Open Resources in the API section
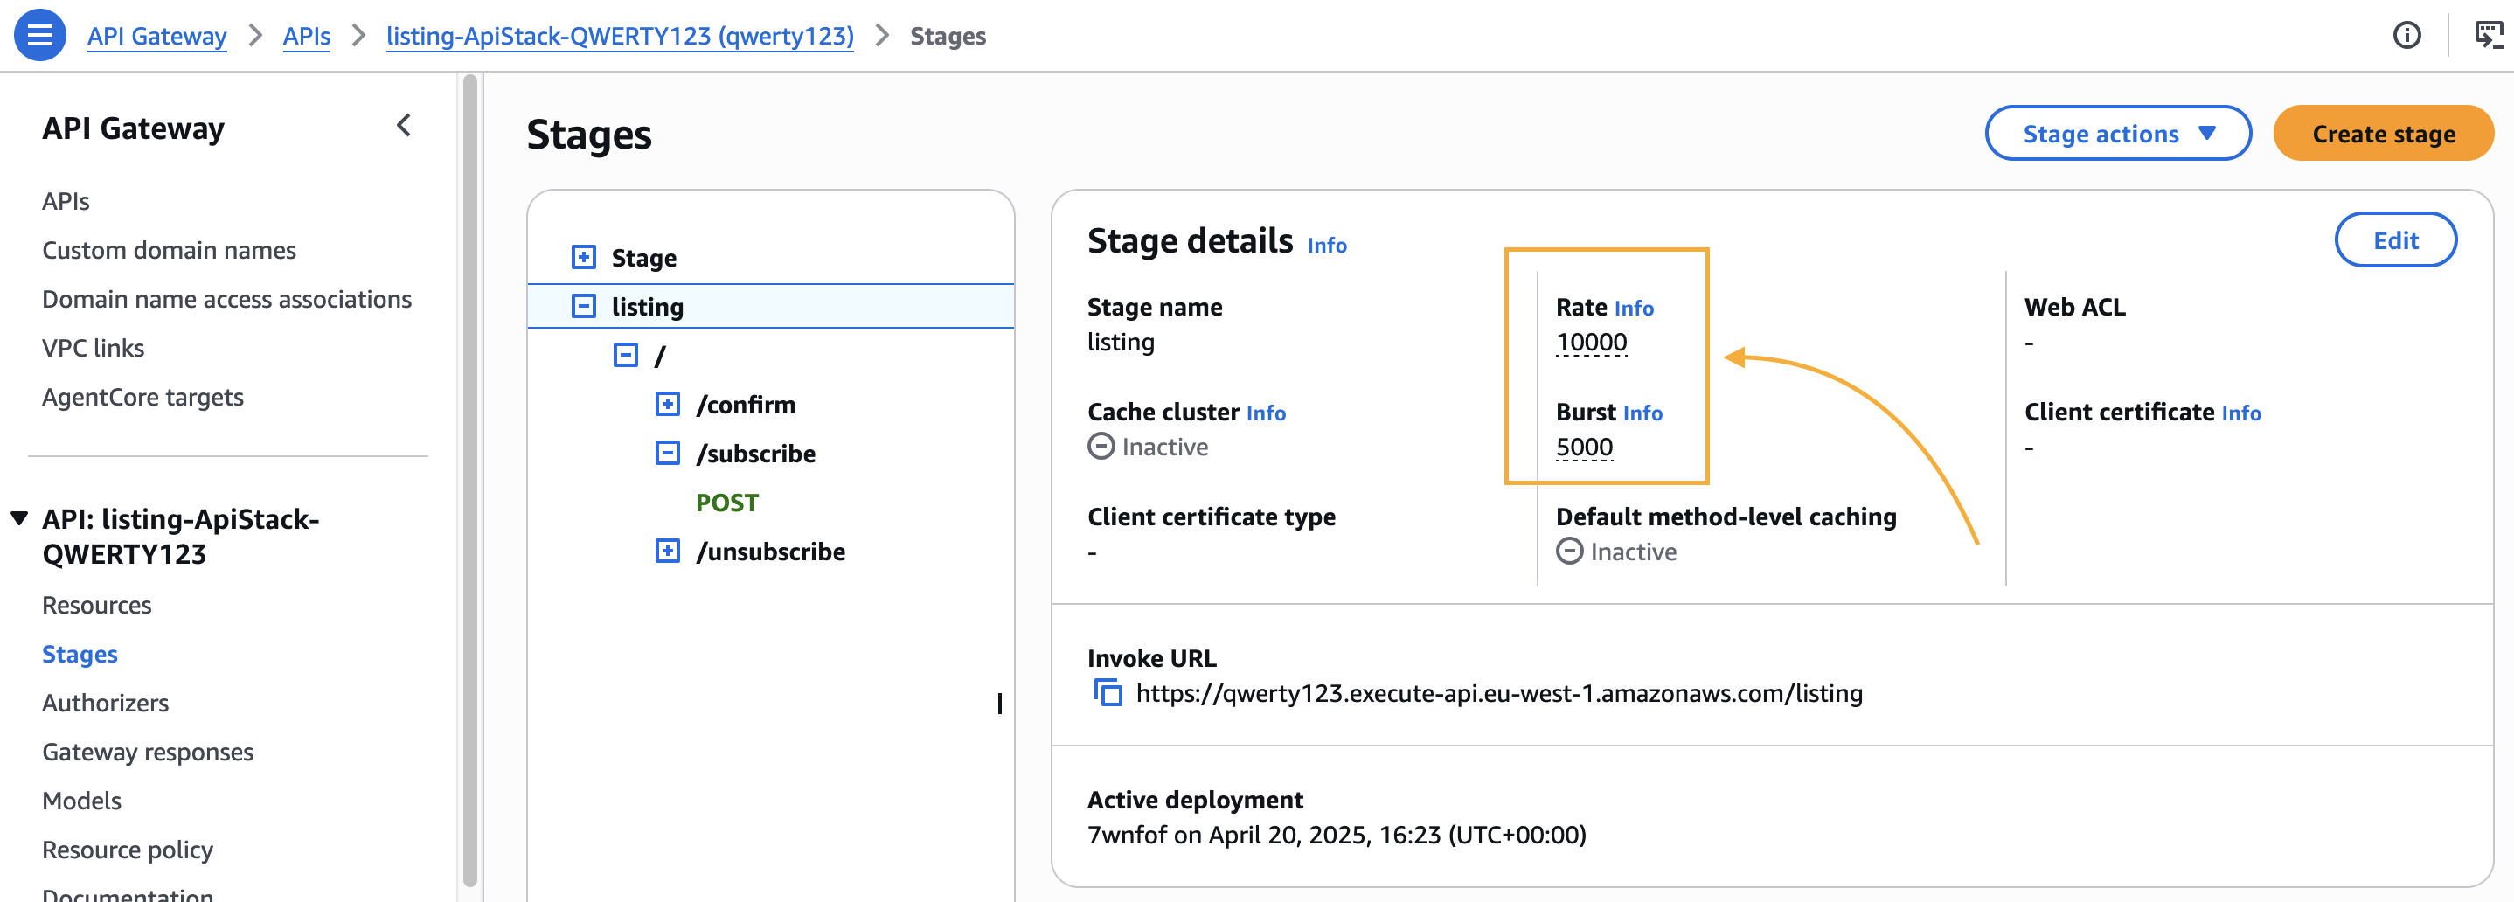Screen dimensions: 2514x902 pyautogui.click(x=97, y=605)
